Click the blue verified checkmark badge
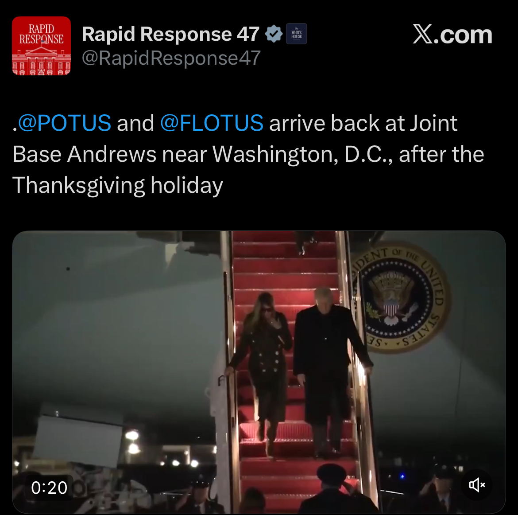This screenshot has width=518, height=515. pyautogui.click(x=274, y=34)
